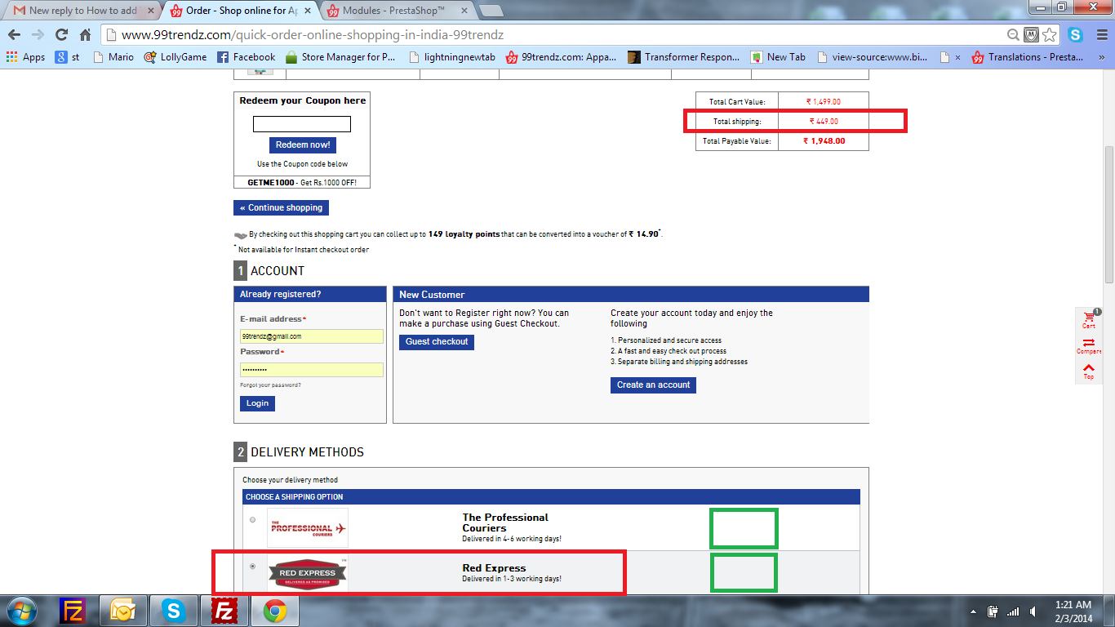Screen dimensions: 1115x627
Task: Click the Skype extension icon in toolbar
Action: 1075,35
